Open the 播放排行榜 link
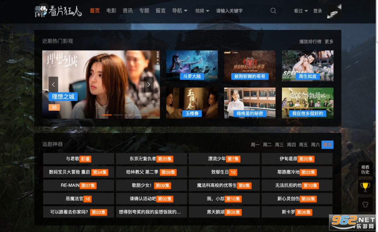378x232 pixels. (310, 41)
